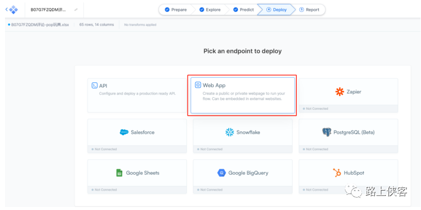This screenshot has height=210, width=421.
Task: Choose the PostgreSQL (Beta) endpoint card
Action: [348, 136]
